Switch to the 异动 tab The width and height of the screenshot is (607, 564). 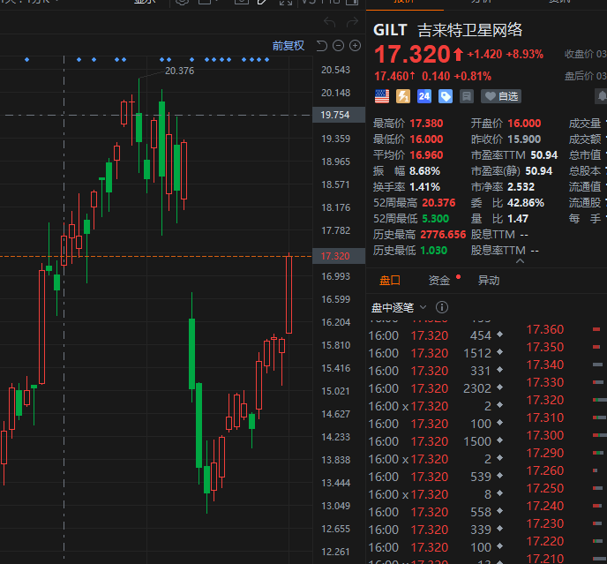[489, 280]
